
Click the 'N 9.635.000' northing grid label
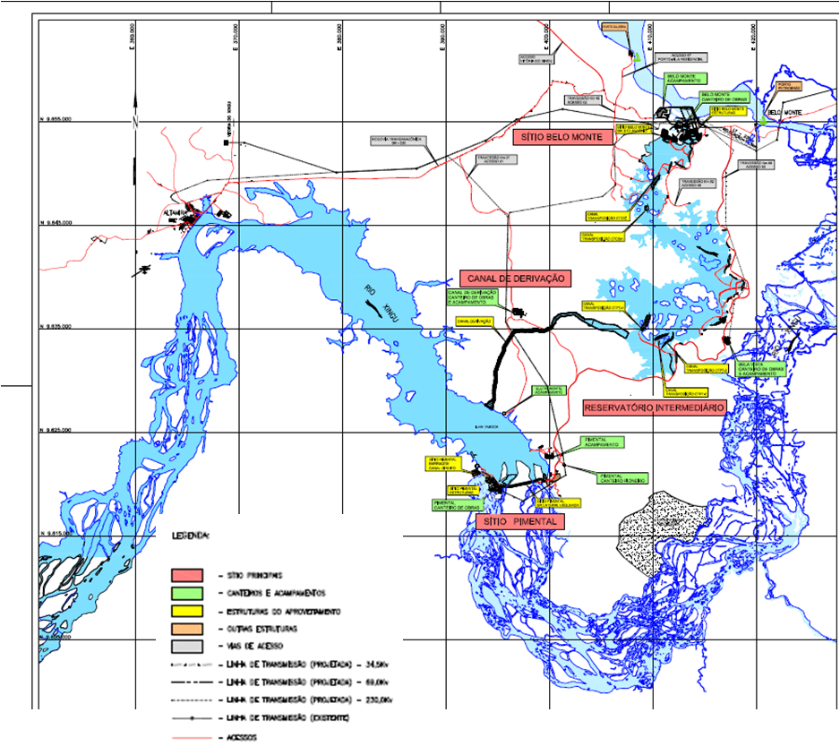click(x=56, y=326)
